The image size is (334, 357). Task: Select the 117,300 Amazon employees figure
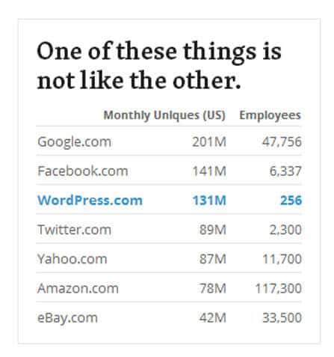tap(279, 288)
